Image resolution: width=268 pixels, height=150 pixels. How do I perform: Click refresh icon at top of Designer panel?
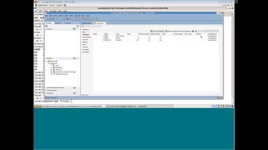click(x=46, y=26)
